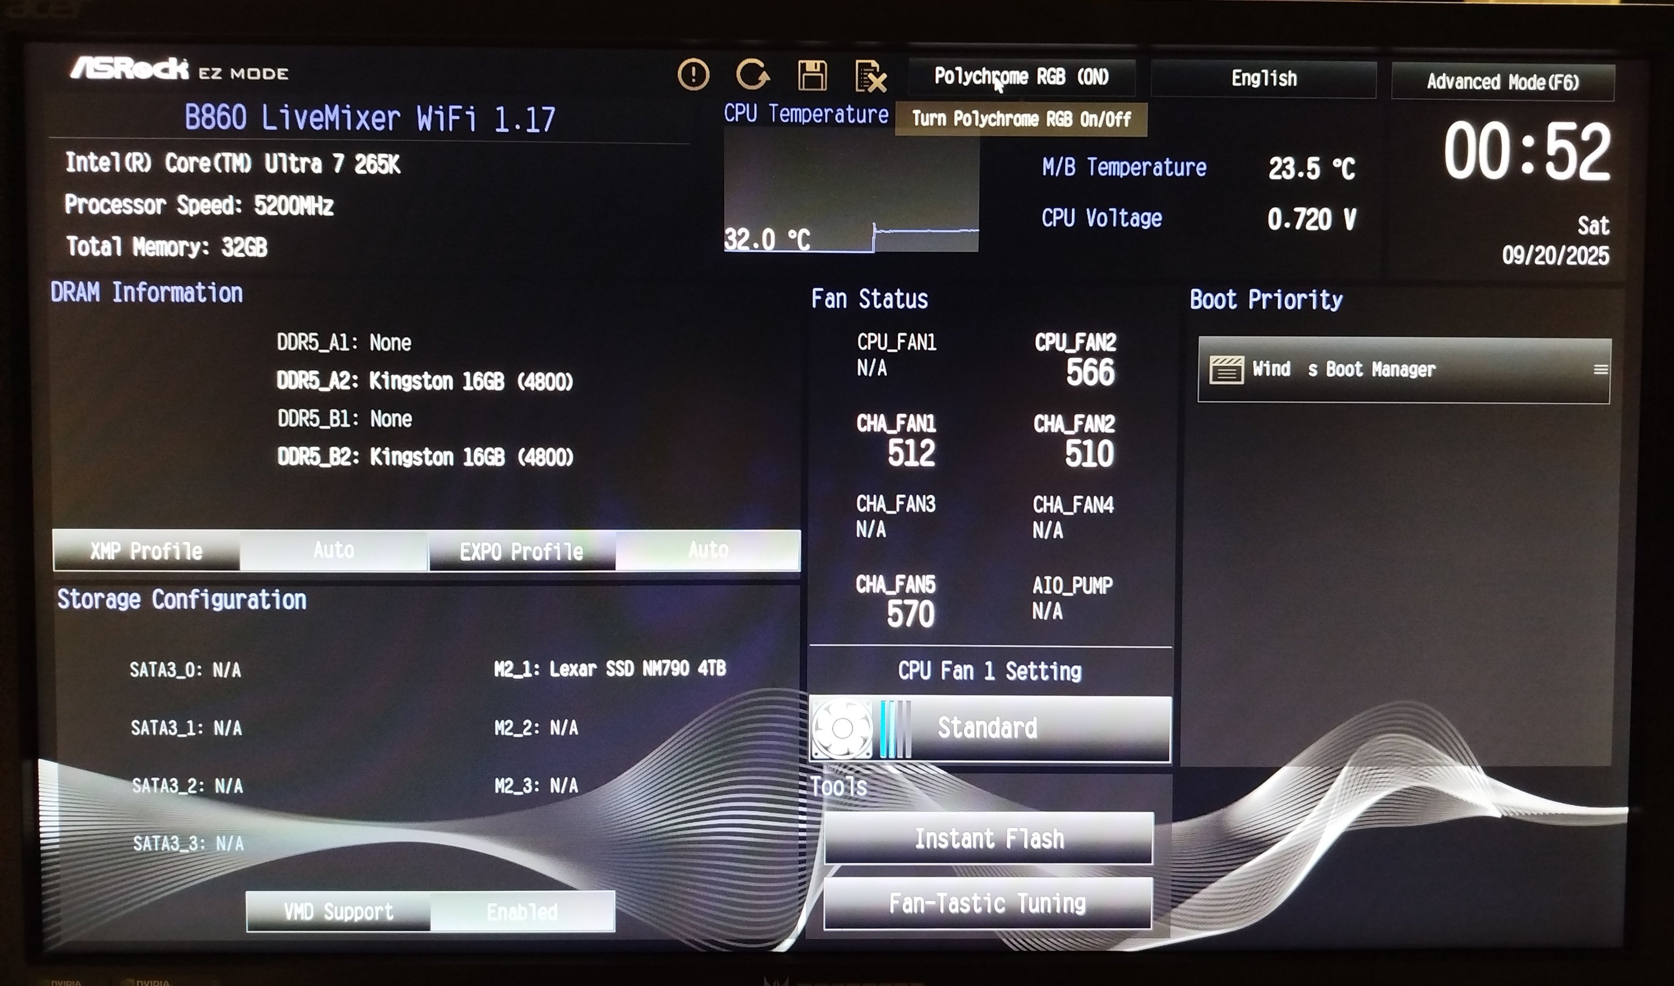The height and width of the screenshot is (986, 1674).
Task: Launch Instant Flash tool
Action: [989, 838]
